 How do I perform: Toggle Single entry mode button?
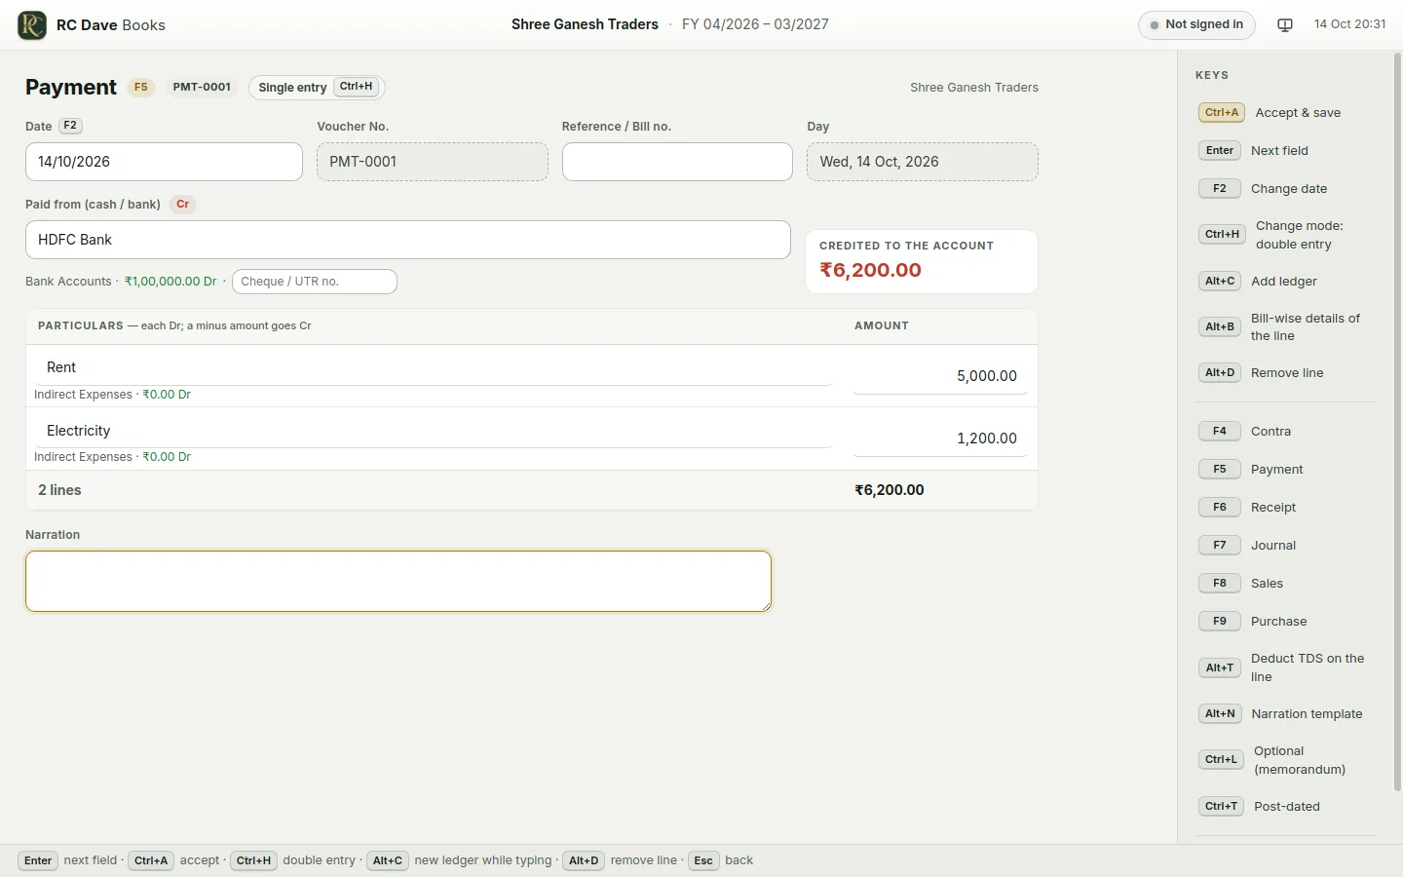point(317,87)
